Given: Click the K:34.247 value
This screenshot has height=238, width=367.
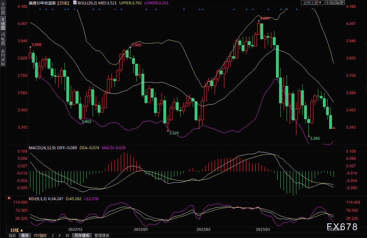Looking at the screenshot, I should (55, 199).
